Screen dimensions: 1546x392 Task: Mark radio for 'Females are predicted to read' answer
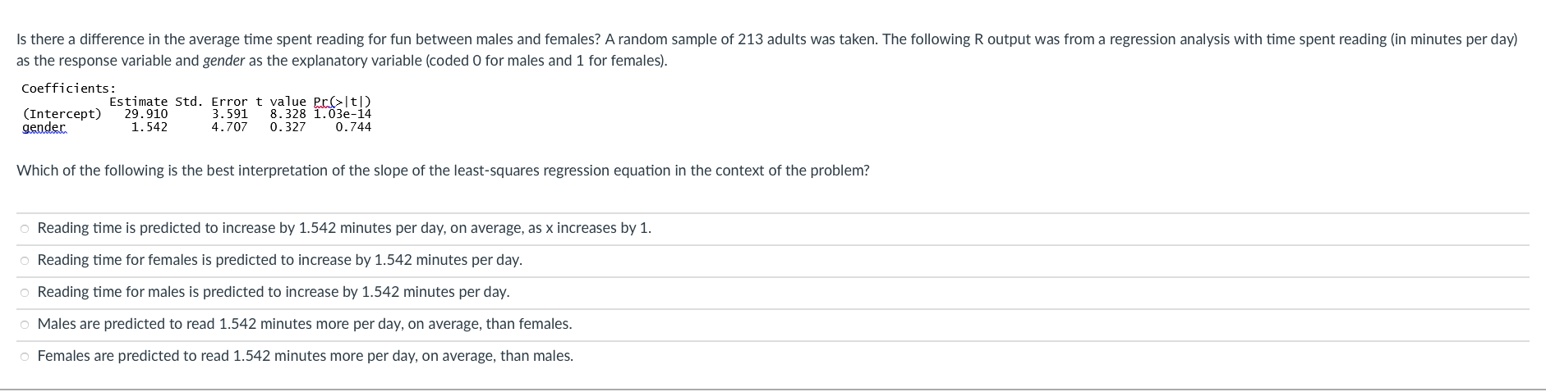[25, 357]
